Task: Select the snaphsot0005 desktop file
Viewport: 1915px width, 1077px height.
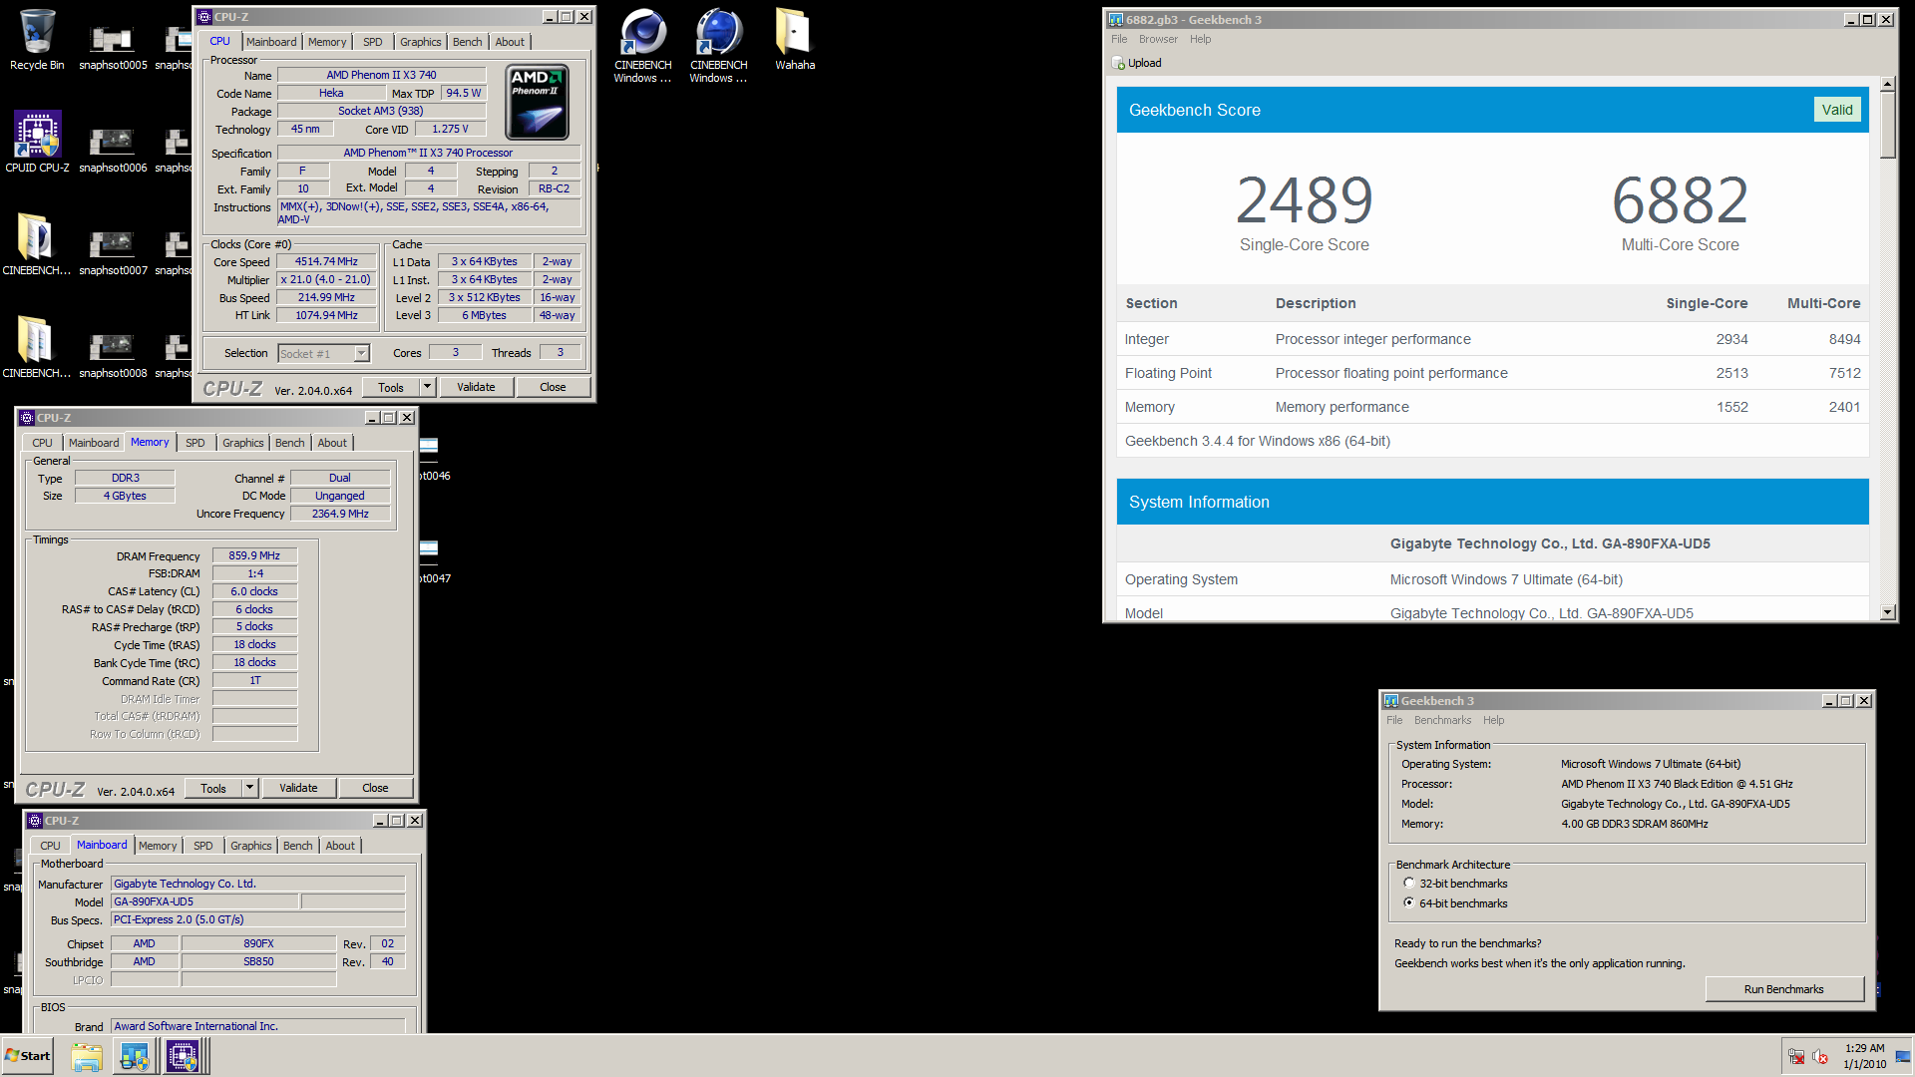Action: pos(113,47)
